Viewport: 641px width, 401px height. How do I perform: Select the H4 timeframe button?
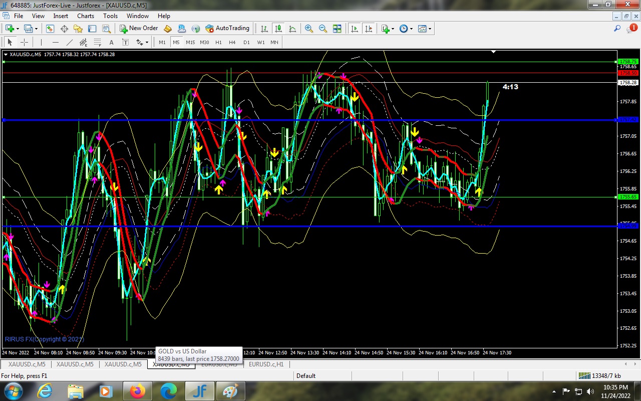pos(232,43)
